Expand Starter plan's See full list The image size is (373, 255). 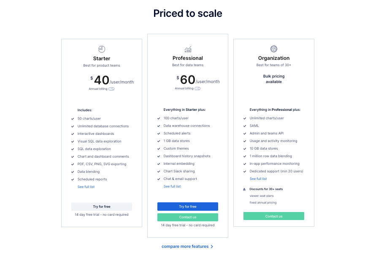point(86,187)
